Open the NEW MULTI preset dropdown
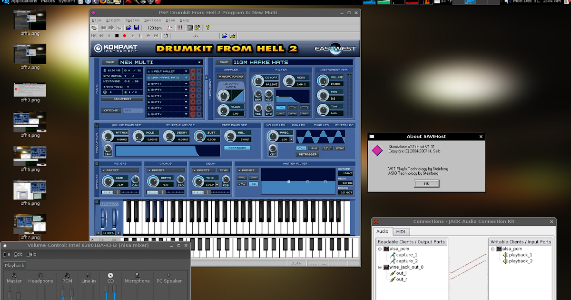Image resolution: width=571 pixels, height=300 pixels. click(x=199, y=62)
